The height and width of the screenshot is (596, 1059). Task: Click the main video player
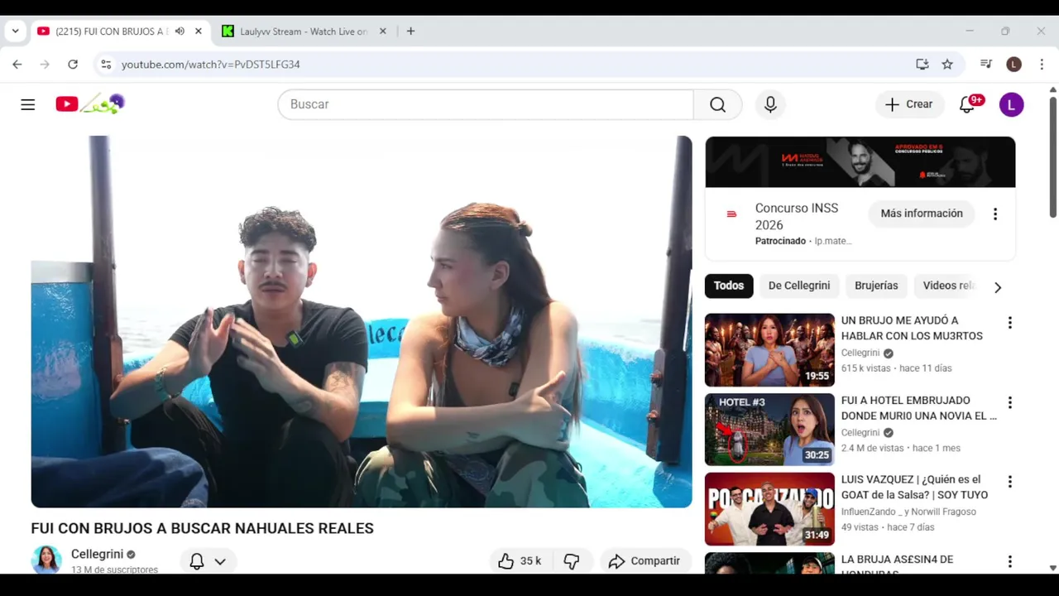tap(362, 321)
